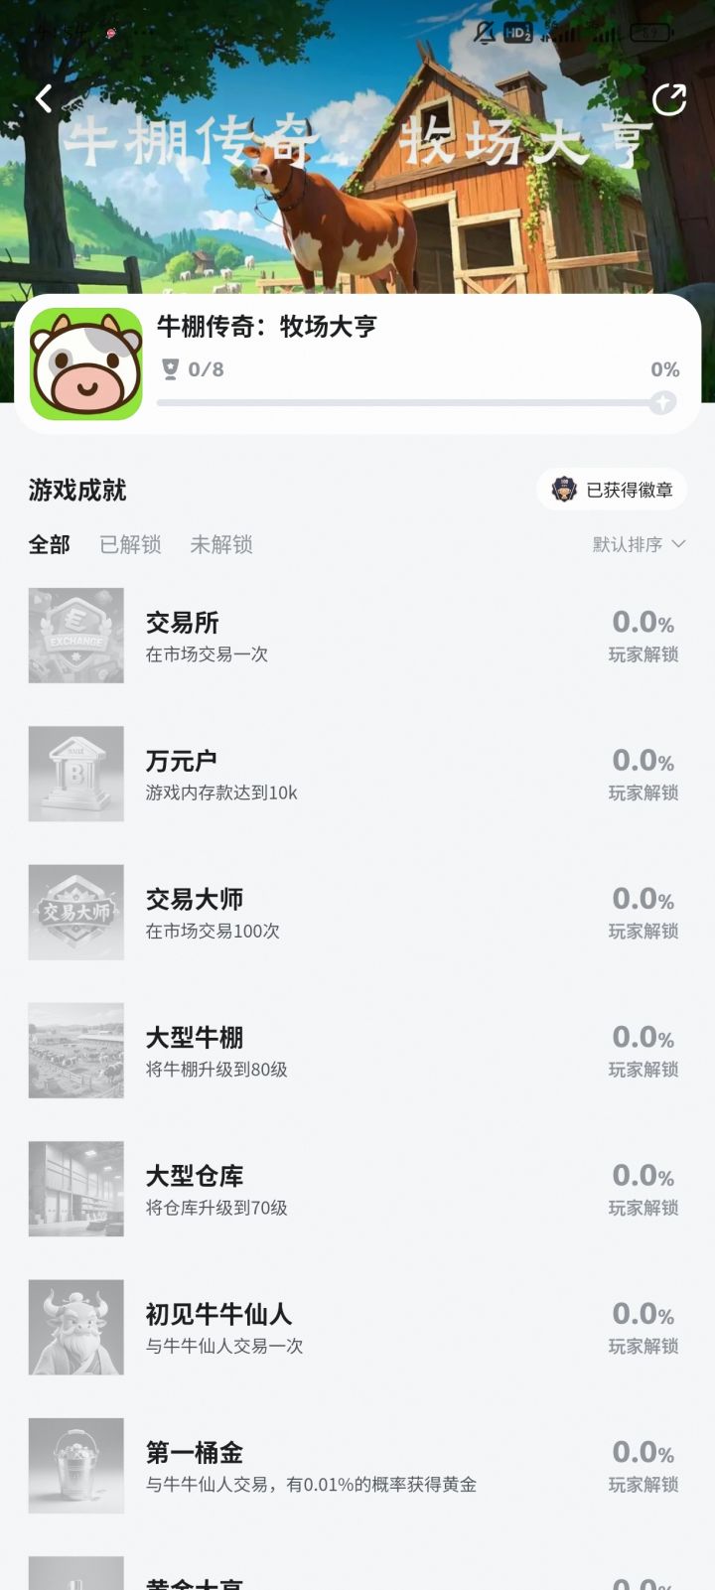Tap the back arrow icon
715x1590 pixels.
pos(44,98)
